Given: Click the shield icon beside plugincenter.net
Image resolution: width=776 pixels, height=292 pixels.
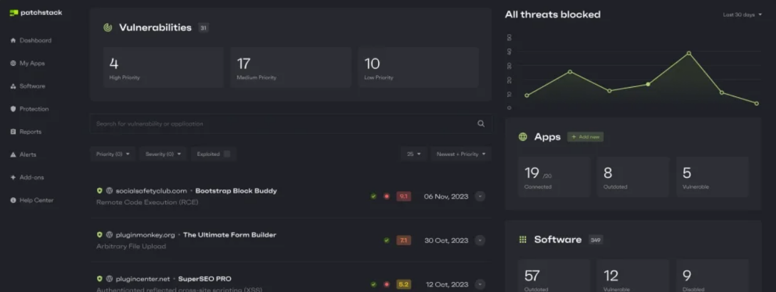Looking at the screenshot, I should pos(100,279).
